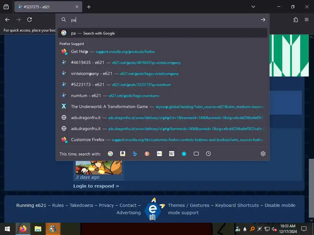This screenshot has width=314, height=235.
Task: Search history with the clock icon
Action: (x=208, y=154)
